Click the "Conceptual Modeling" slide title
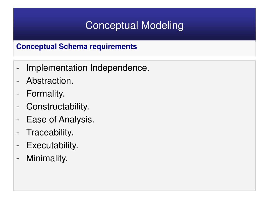 (x=134, y=26)
